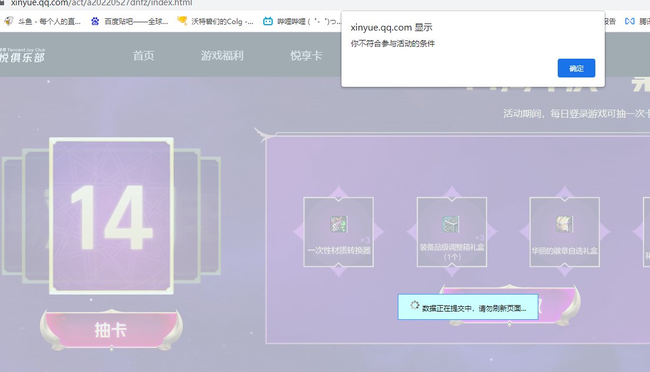The image size is (650, 372).
Task: Click the 斗鱼 bookmark favicon
Action: click(9, 21)
